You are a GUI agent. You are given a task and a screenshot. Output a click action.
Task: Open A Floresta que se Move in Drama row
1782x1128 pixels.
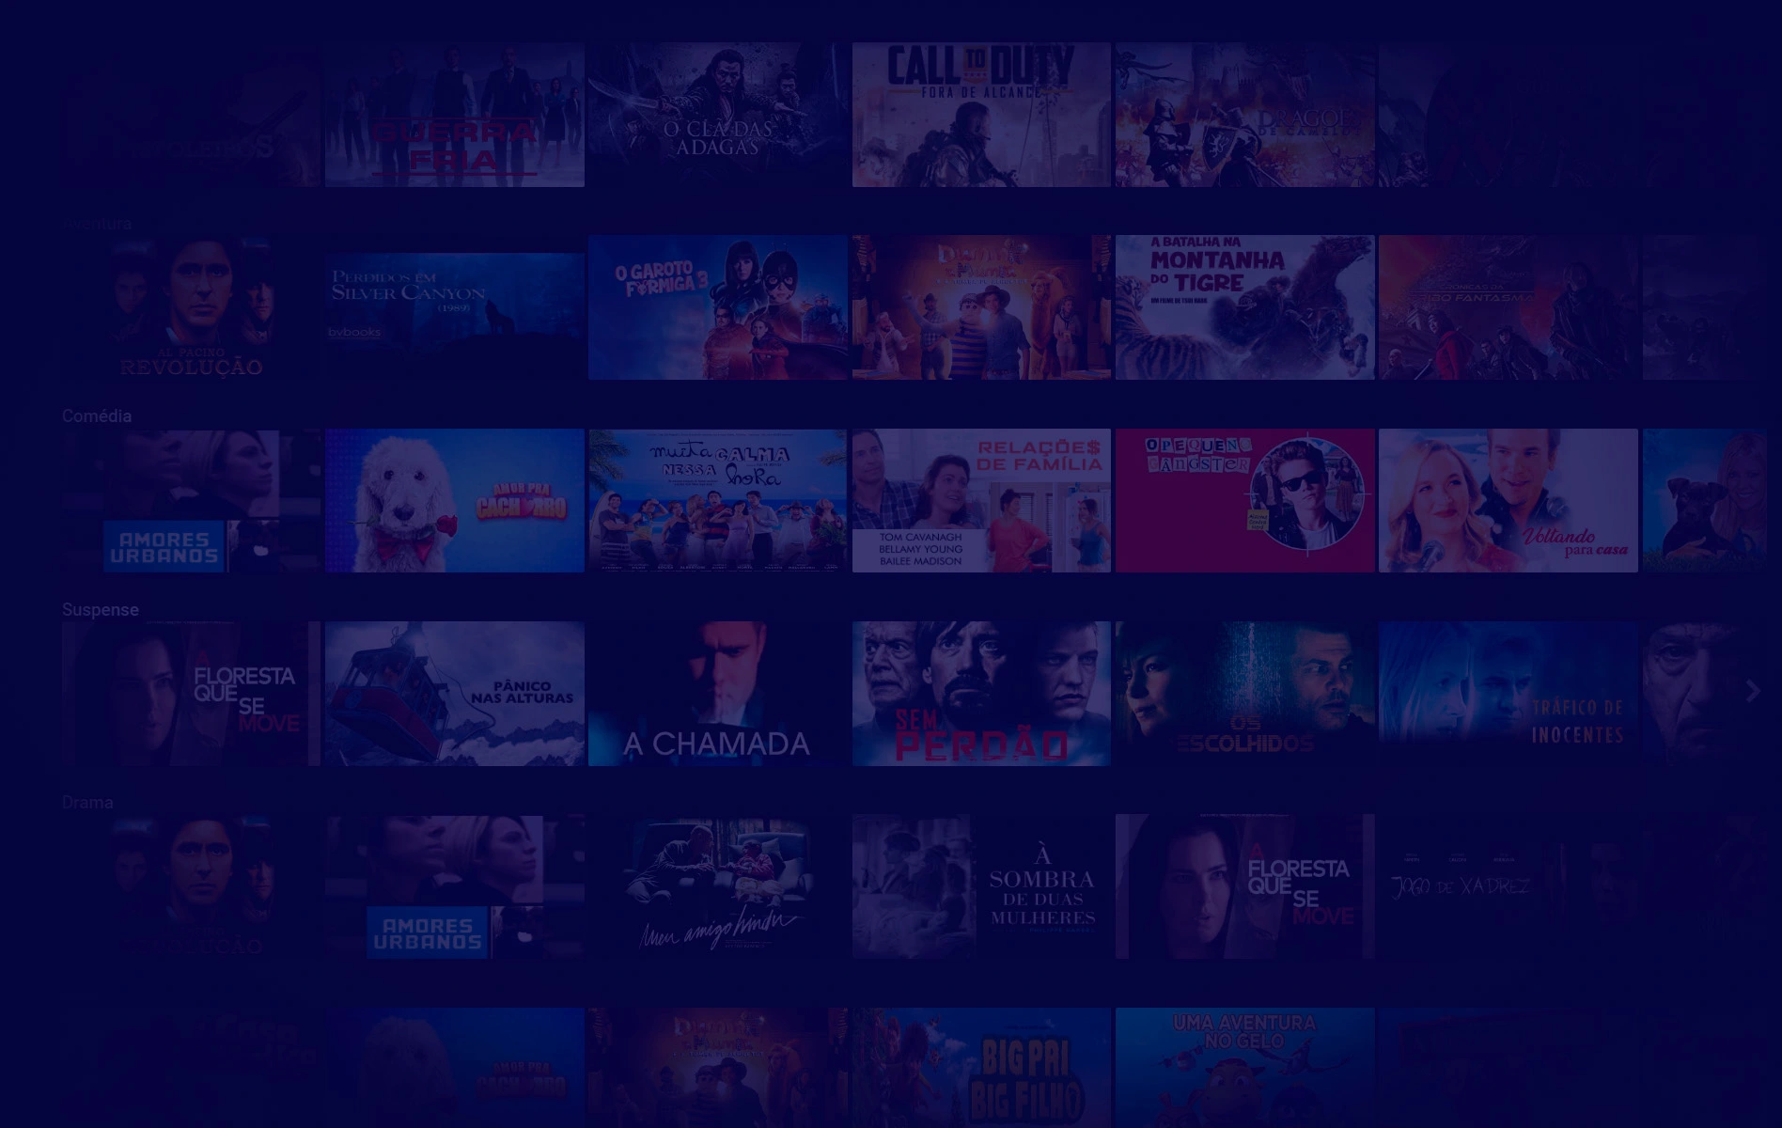pos(1245,886)
